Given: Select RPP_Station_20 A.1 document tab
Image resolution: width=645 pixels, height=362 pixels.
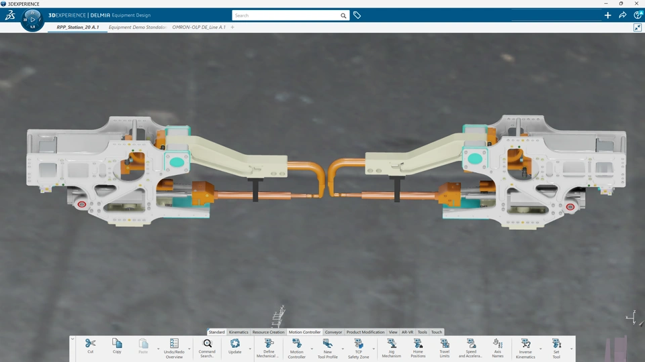Looking at the screenshot, I should coord(78,27).
